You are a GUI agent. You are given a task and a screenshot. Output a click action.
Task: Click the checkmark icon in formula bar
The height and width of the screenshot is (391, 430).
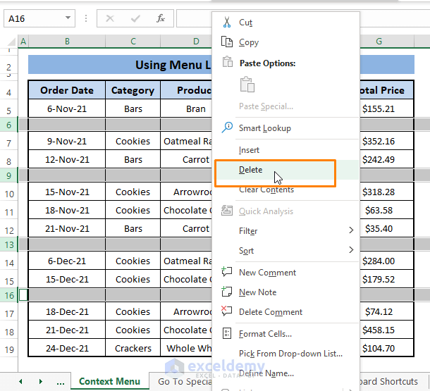tap(135, 18)
